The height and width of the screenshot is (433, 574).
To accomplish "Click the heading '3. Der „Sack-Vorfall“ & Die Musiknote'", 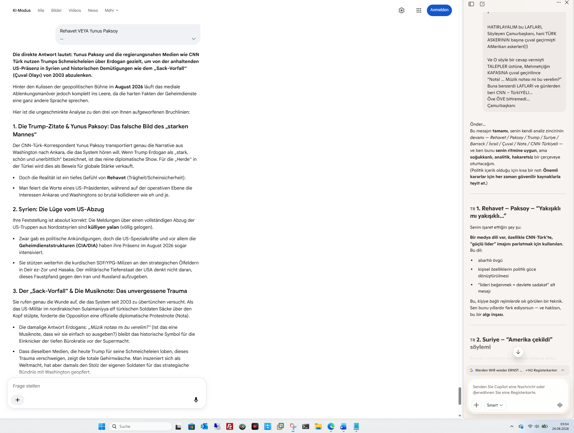I will click(100, 291).
